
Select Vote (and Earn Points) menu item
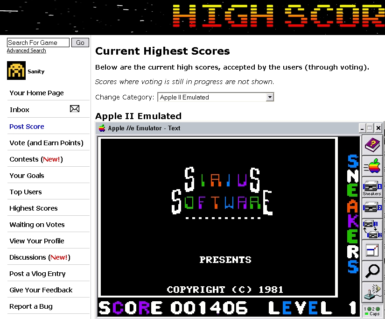tap(46, 143)
